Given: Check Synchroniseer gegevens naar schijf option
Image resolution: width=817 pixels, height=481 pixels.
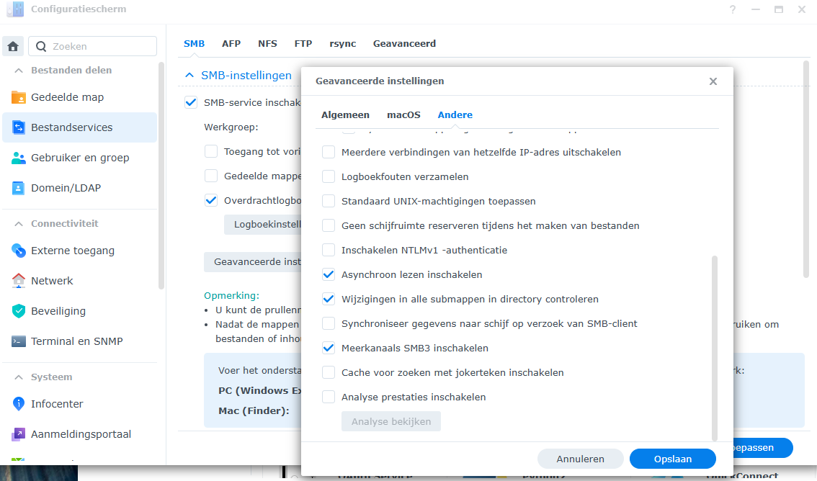Looking at the screenshot, I should pyautogui.click(x=329, y=323).
